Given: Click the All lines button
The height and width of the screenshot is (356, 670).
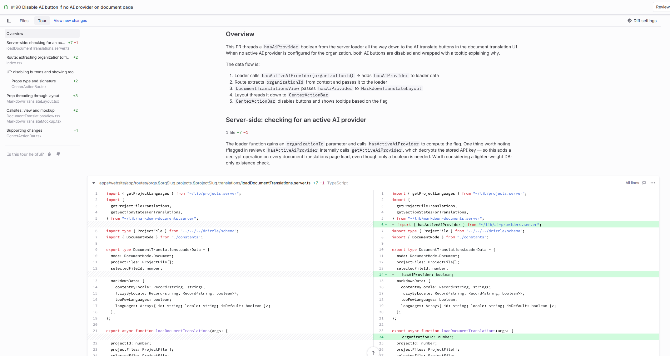Looking at the screenshot, I should 632,183.
